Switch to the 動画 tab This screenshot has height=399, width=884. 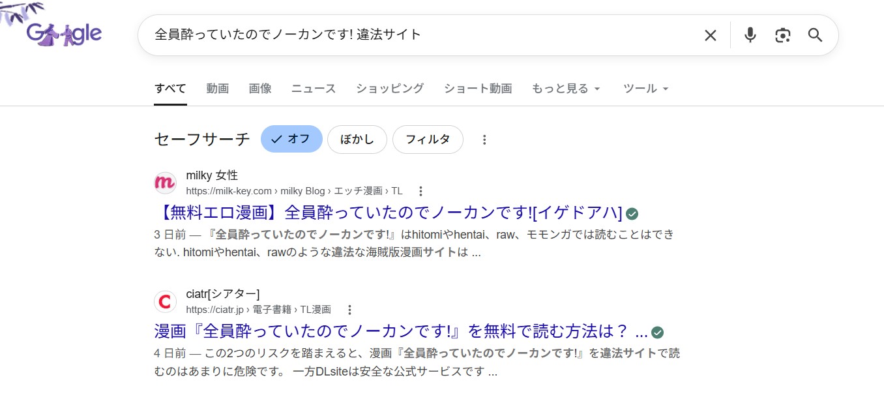[218, 89]
